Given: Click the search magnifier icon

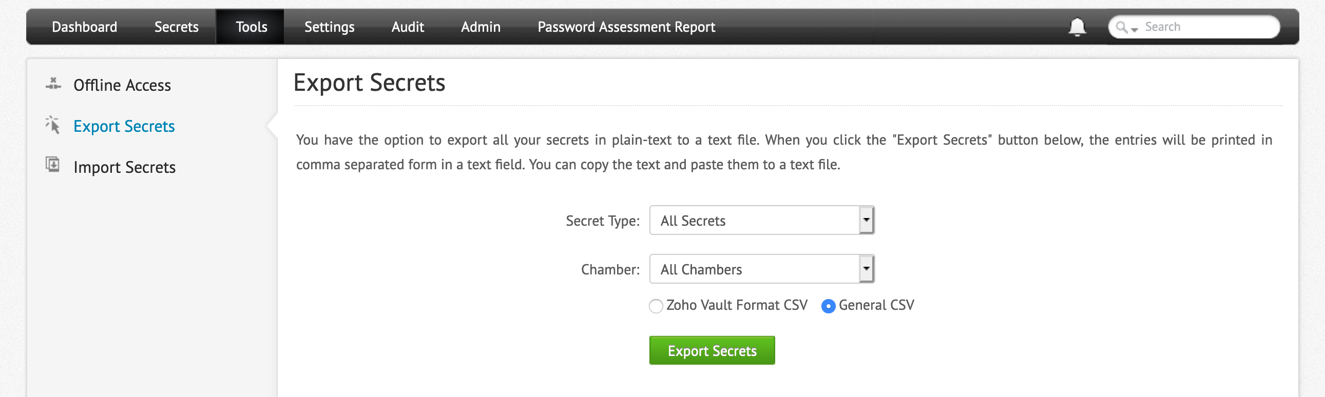Looking at the screenshot, I should tap(1121, 27).
